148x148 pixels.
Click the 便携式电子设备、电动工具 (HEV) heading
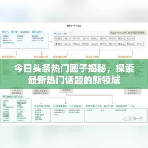pyautogui.click(x=110, y=106)
